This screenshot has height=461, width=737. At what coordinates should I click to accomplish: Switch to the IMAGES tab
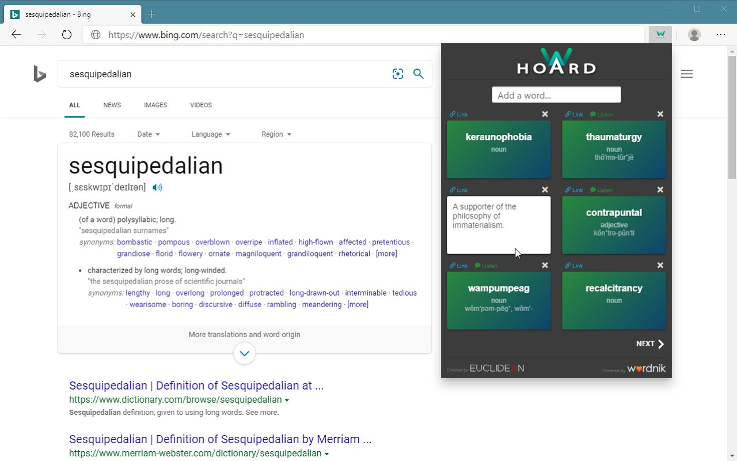(x=155, y=105)
